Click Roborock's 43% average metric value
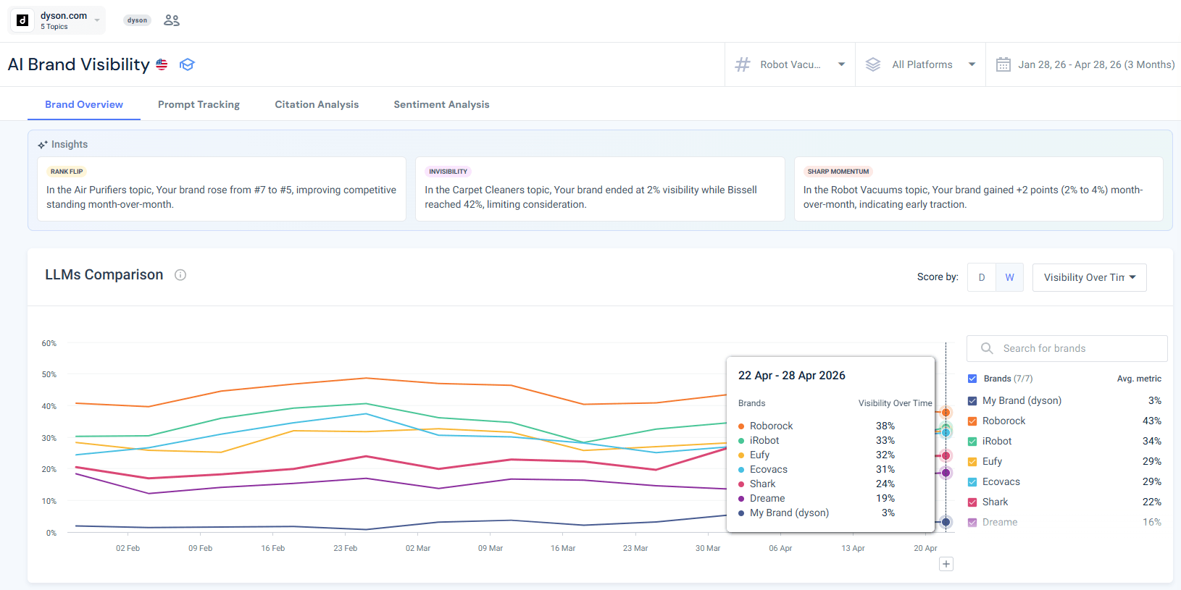 [1152, 421]
